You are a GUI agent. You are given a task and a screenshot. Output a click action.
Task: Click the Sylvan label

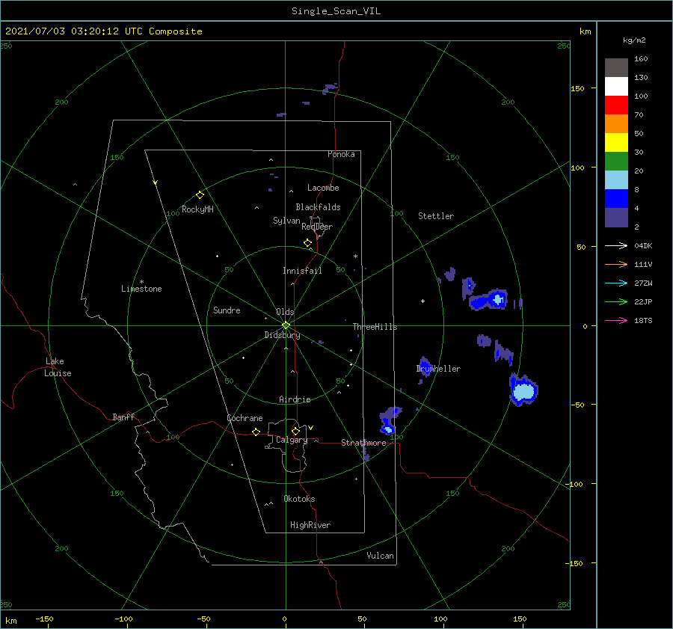point(286,221)
